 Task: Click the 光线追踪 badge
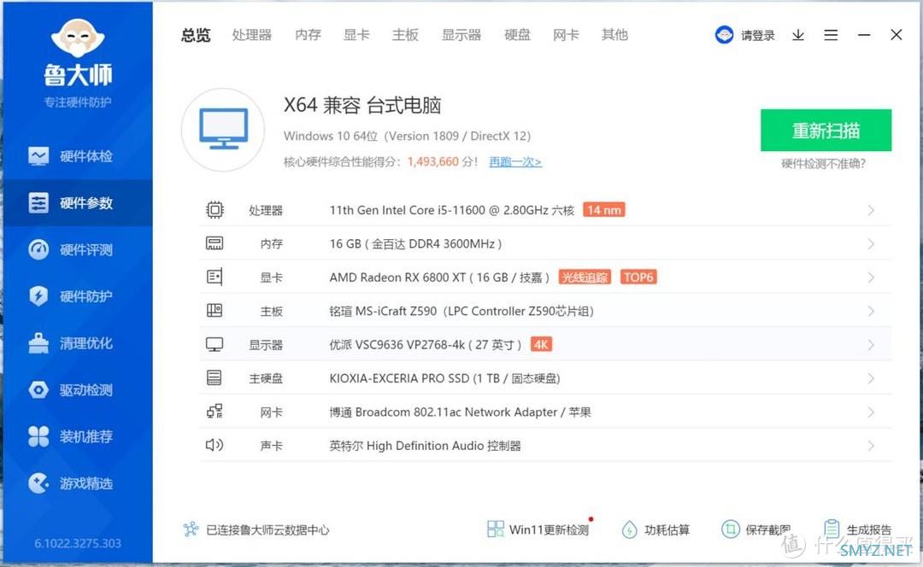coord(585,277)
